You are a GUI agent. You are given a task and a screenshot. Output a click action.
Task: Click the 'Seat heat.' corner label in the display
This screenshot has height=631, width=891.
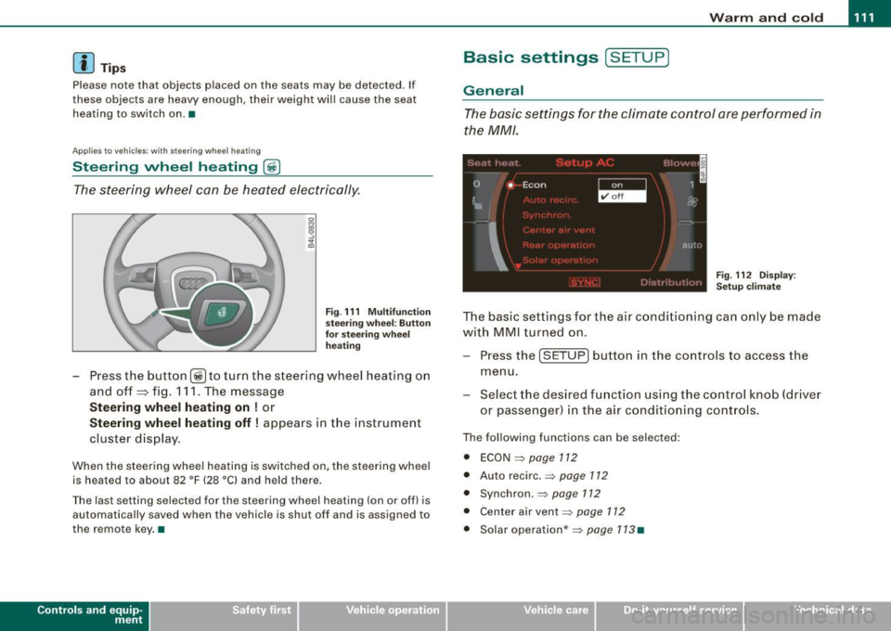494,163
